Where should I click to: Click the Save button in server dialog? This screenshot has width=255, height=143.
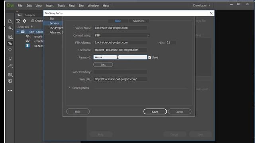click(x=155, y=112)
